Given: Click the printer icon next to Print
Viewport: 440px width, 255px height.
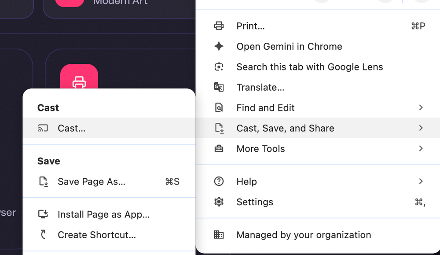Looking at the screenshot, I should tap(219, 26).
